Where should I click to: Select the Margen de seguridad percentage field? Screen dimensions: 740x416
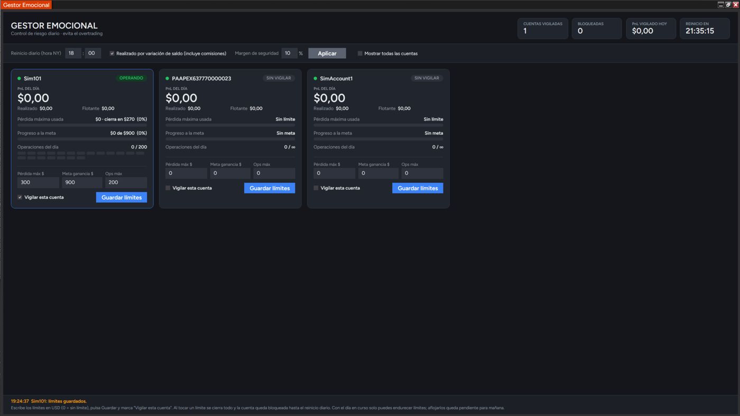[x=289, y=53]
